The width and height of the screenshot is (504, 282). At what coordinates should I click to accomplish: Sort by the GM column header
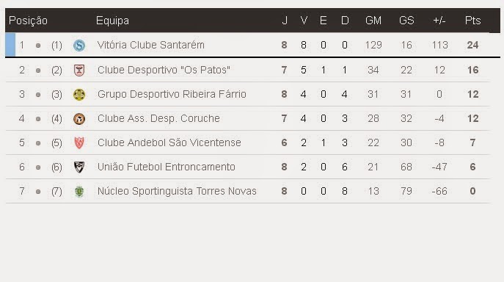click(x=373, y=21)
